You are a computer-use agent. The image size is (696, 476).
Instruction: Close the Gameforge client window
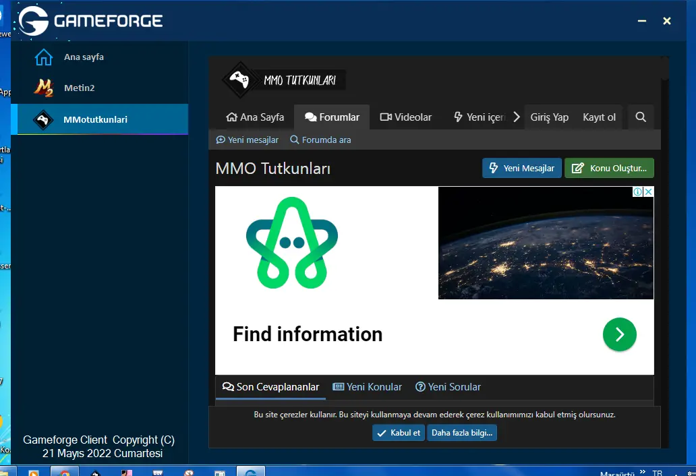[667, 21]
